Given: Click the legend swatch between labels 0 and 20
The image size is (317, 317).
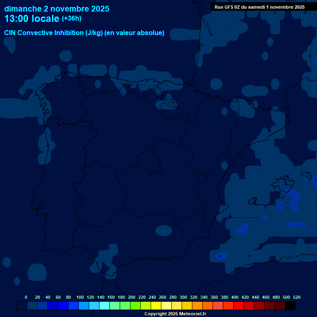Looking at the screenshot, I should (32, 305).
